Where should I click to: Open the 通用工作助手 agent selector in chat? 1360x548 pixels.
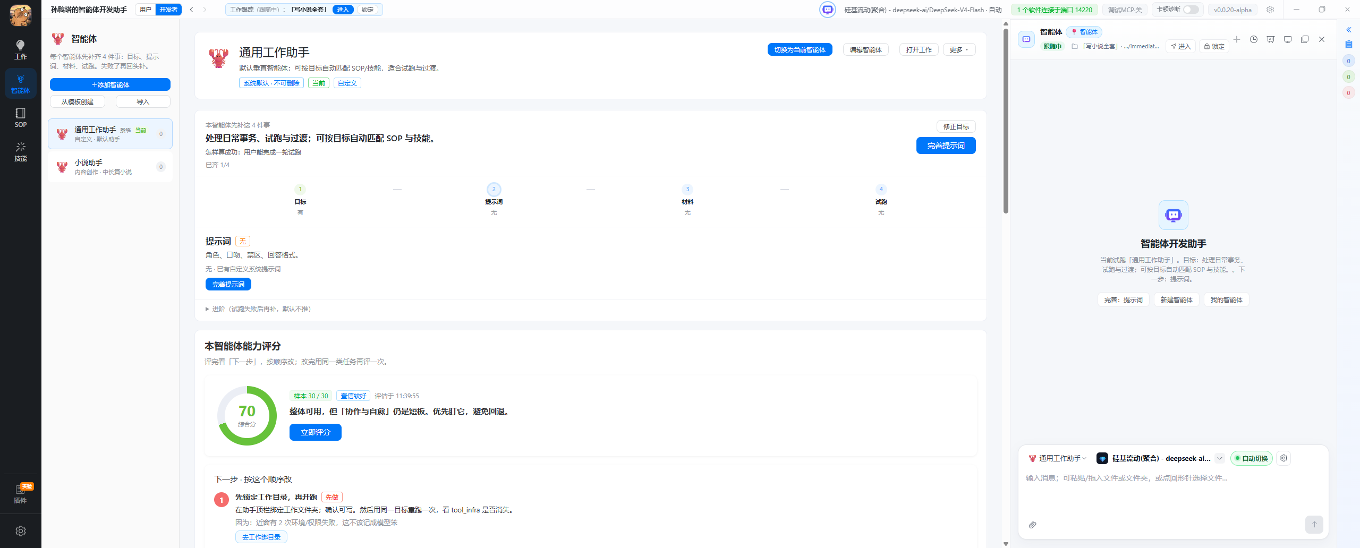click(x=1057, y=458)
